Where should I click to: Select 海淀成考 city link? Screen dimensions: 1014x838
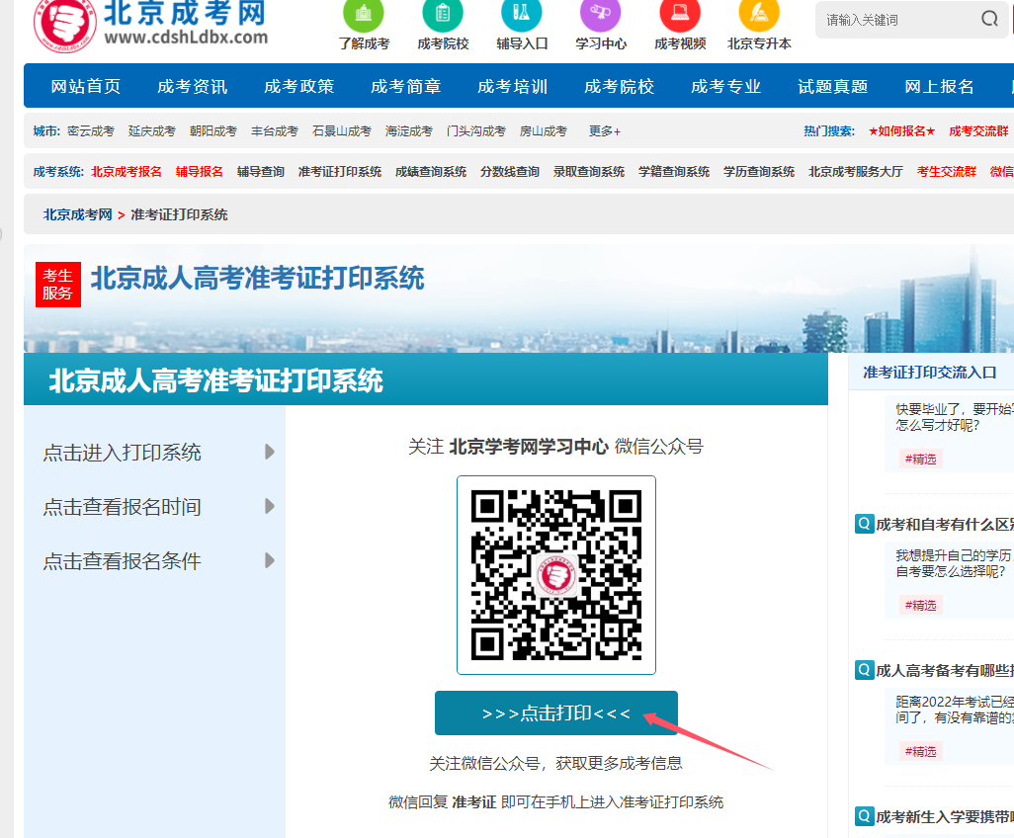click(409, 131)
